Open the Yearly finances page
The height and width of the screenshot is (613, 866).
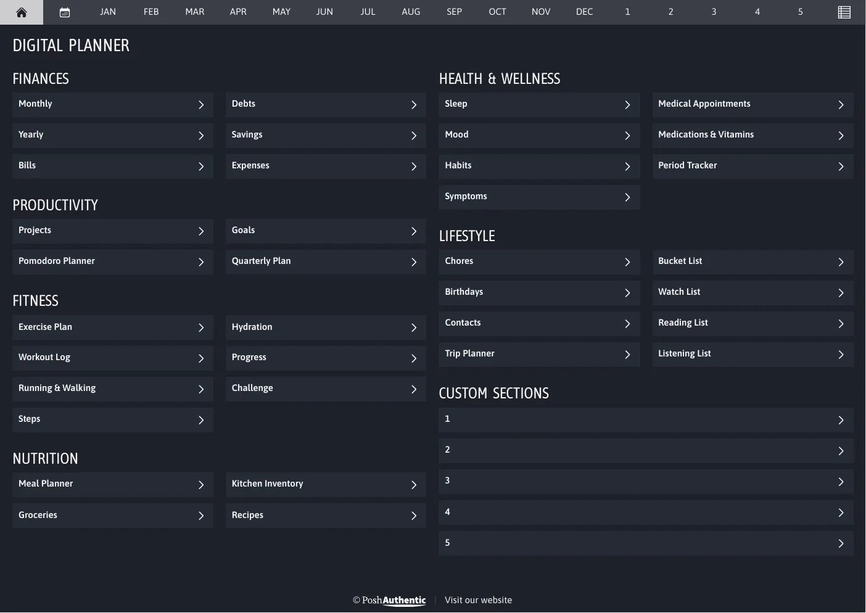coord(113,136)
